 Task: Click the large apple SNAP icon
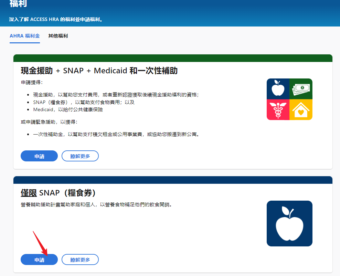[289, 224]
